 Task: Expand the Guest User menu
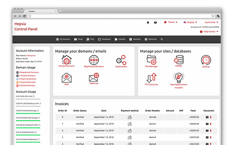[211, 22]
